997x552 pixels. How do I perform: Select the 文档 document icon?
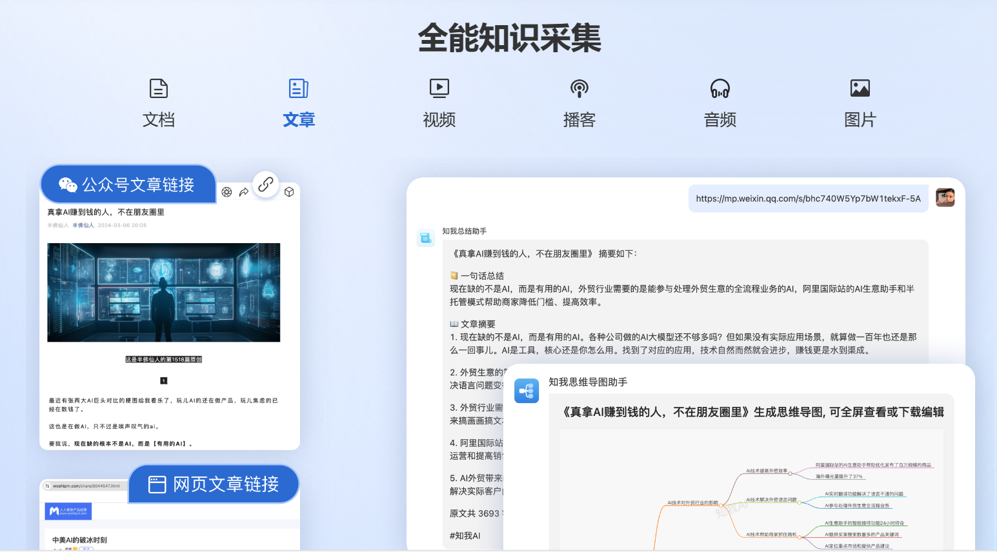point(159,88)
